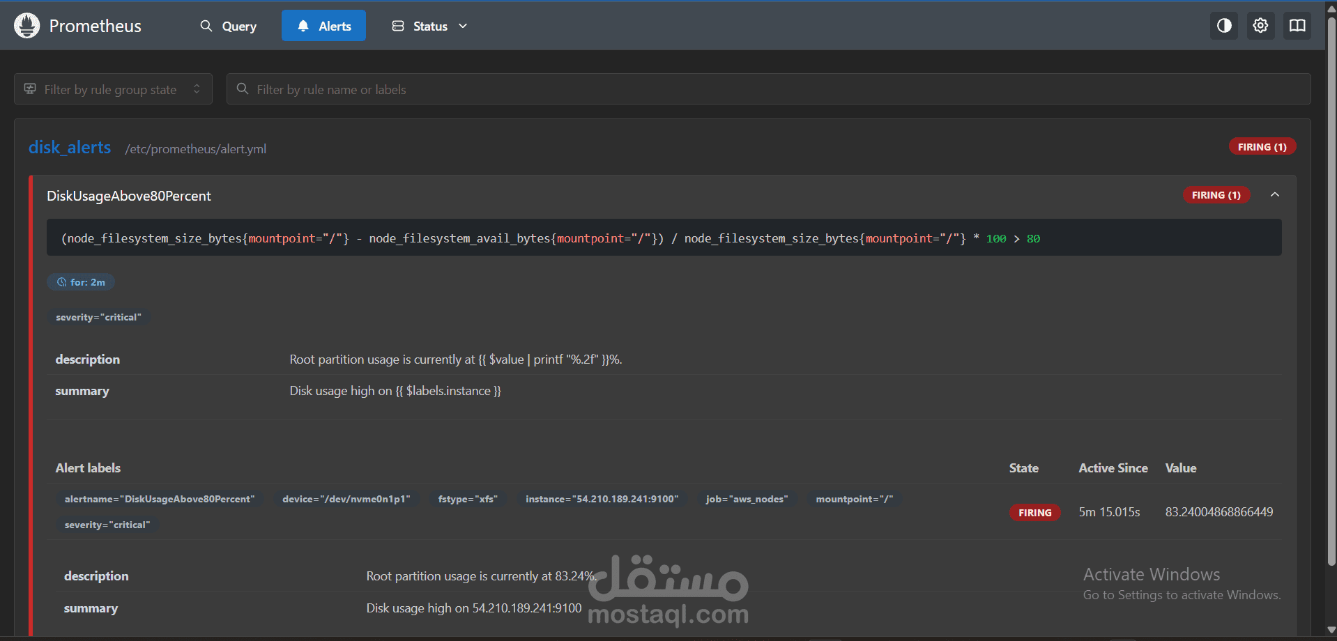Click 'Disk usage high on 54.210.189.241:9100' summary
1337x641 pixels.
tap(474, 608)
